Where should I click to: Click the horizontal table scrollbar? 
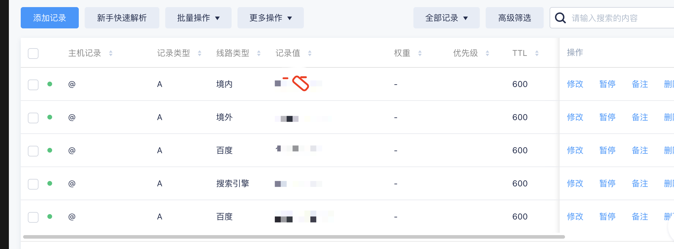(294, 237)
